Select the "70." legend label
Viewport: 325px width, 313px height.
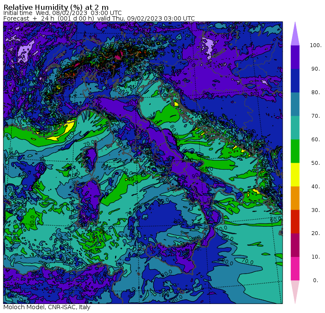coord(316,116)
